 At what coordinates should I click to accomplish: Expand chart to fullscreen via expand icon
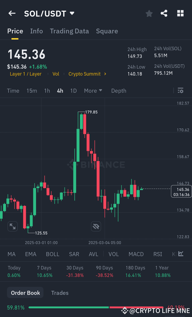(x=13, y=226)
